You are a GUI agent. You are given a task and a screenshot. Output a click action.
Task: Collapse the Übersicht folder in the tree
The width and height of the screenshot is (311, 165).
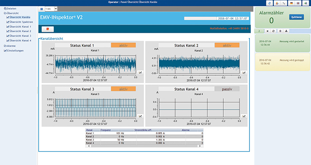click(x=12, y=13)
